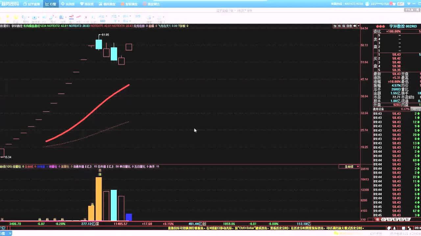The width and height of the screenshot is (421, 236).
Task: Select the tall cyan candlestick under 61.95
Action: click(99, 44)
